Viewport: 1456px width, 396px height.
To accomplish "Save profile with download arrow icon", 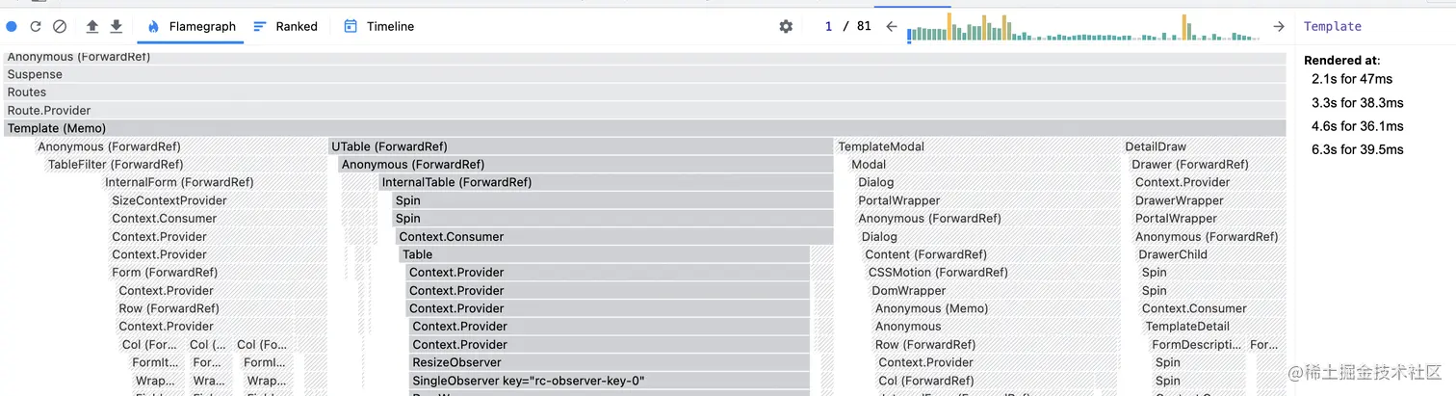I will click(117, 27).
